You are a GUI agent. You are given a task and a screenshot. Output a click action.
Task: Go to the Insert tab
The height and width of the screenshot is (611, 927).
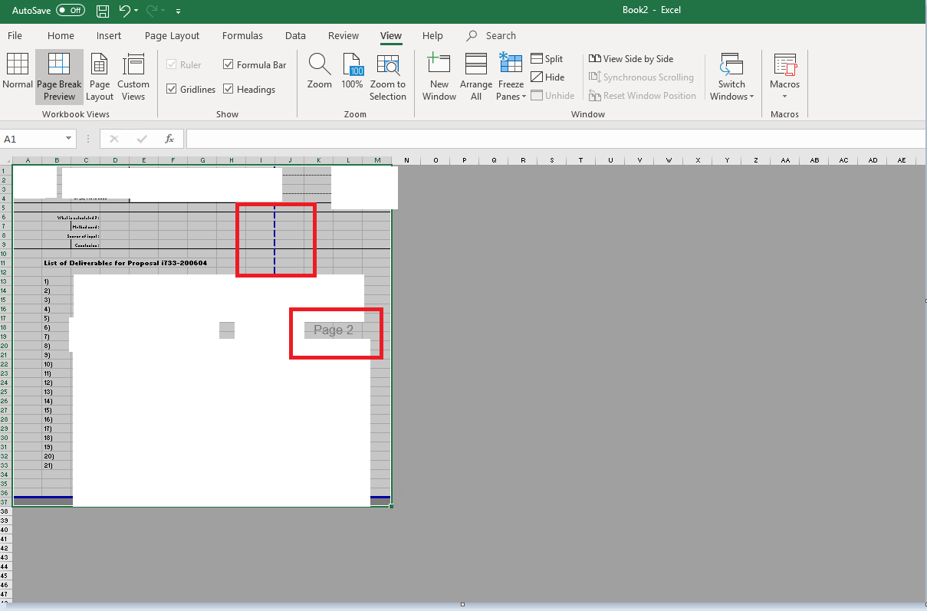[x=109, y=36]
